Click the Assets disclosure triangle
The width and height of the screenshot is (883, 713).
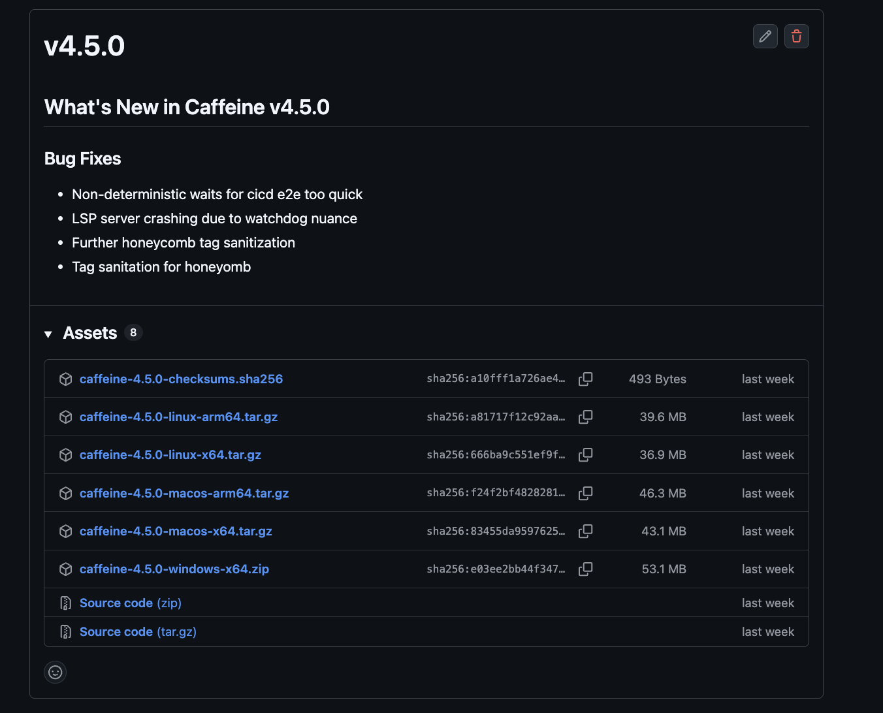click(x=48, y=333)
